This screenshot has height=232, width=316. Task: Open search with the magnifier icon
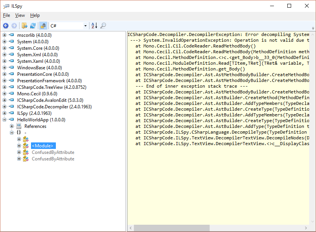103,26
